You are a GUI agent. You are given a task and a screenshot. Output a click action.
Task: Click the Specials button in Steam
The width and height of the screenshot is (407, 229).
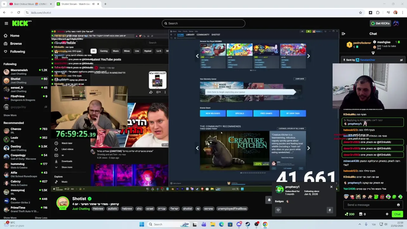tap(239, 113)
